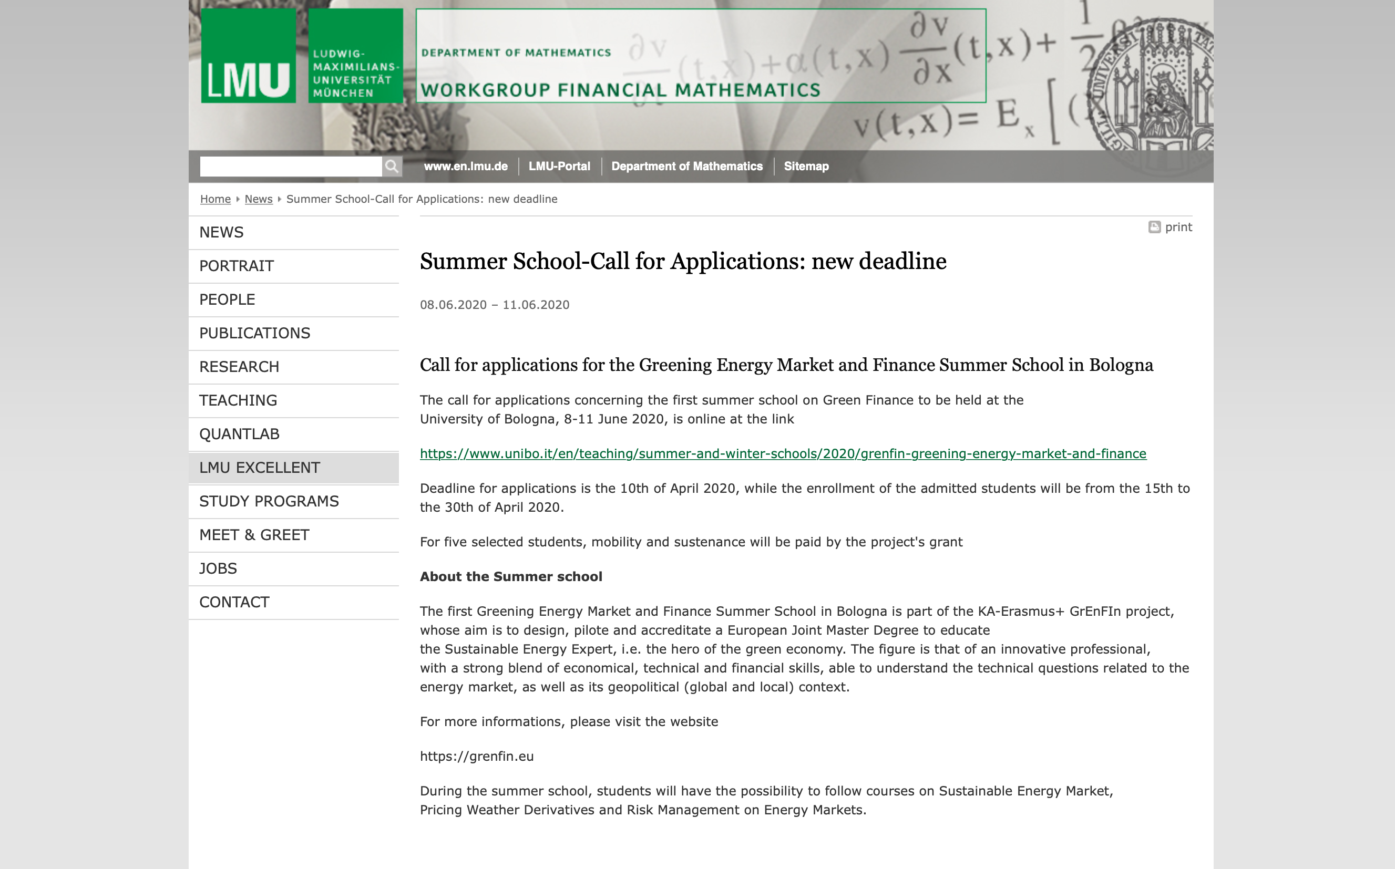
Task: Click 'For more informations, please visit the website' line
Action: [x=569, y=722]
